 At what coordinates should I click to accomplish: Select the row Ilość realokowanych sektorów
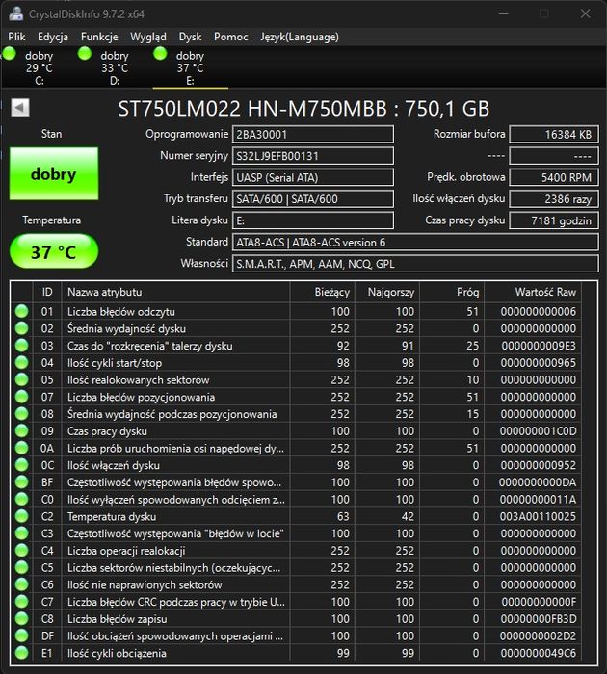[296, 379]
